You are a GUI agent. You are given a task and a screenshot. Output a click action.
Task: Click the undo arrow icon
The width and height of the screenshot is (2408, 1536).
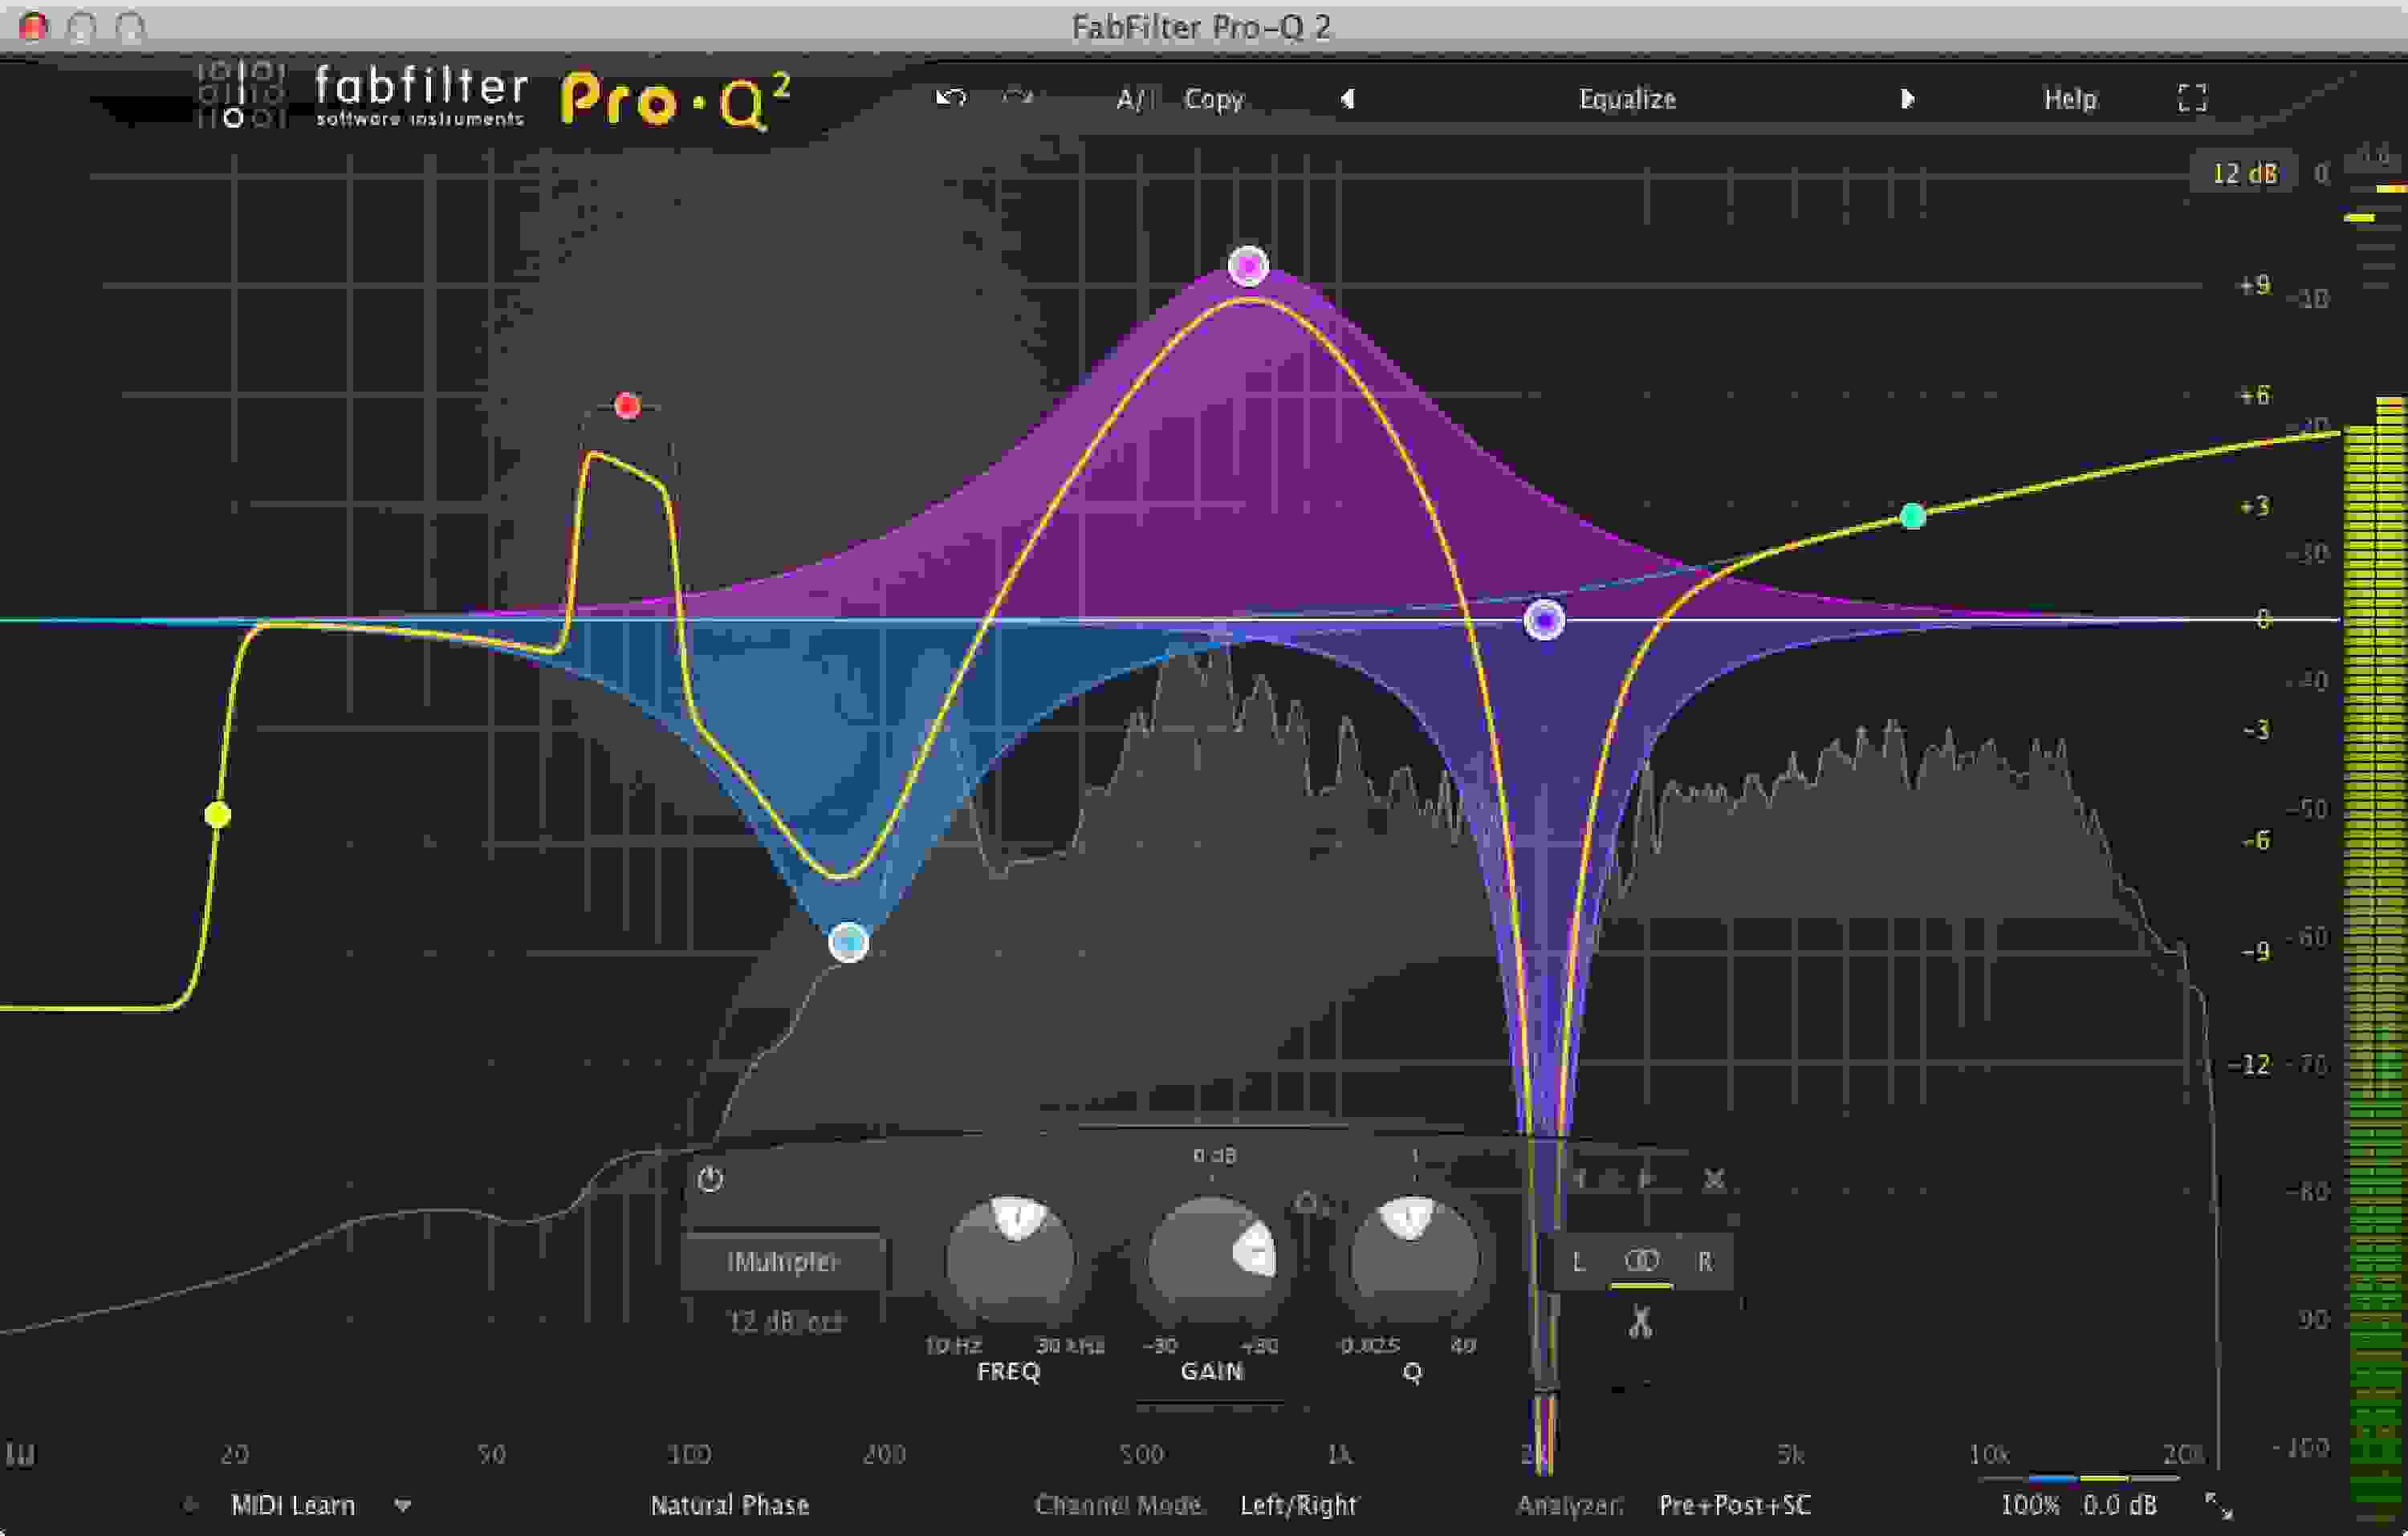pyautogui.click(x=948, y=99)
